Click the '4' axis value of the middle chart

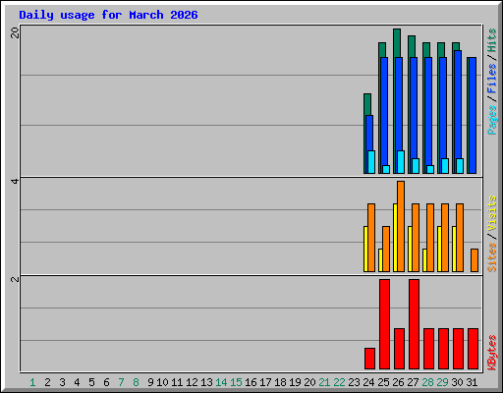[x=15, y=181]
